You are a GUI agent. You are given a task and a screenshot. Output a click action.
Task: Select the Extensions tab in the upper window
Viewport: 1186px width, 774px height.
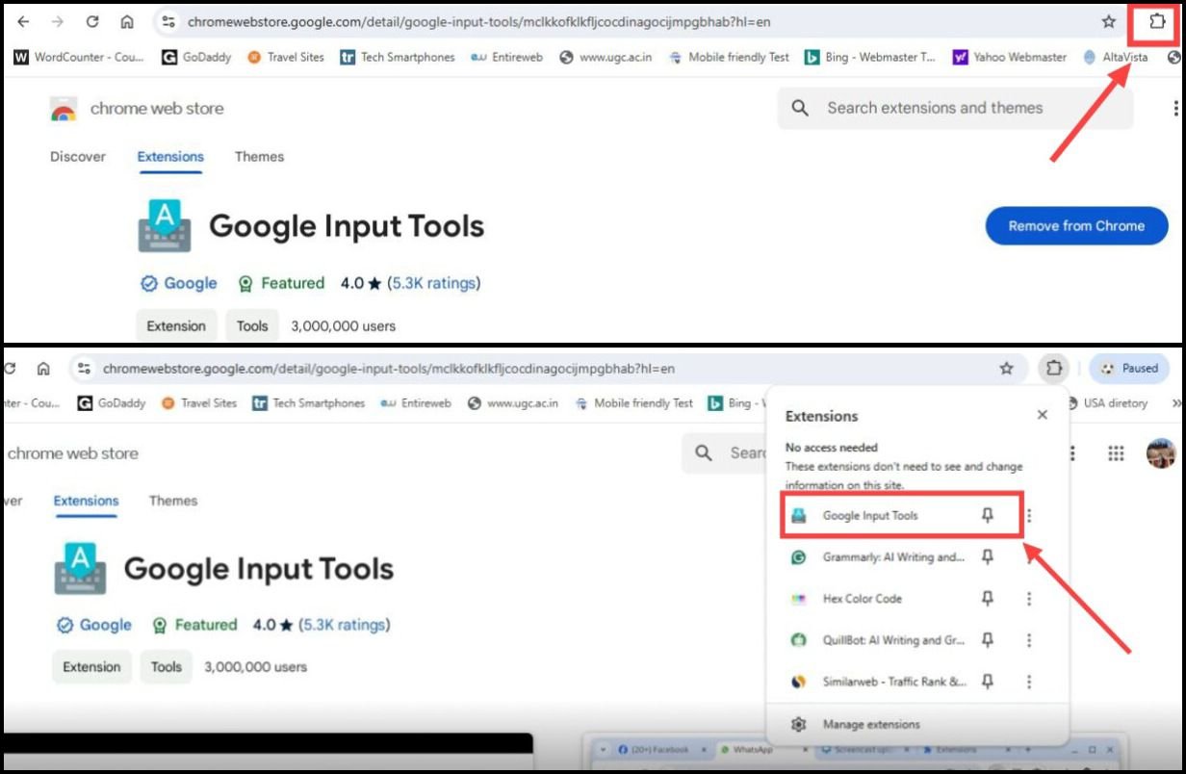coord(170,157)
